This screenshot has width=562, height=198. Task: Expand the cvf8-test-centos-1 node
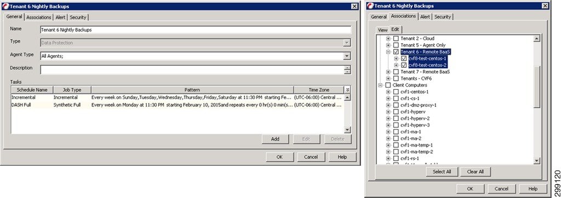396,59
